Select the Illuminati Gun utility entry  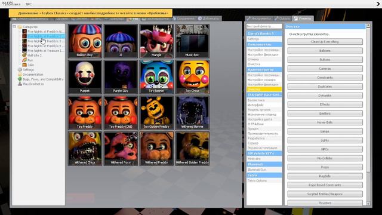(x=264, y=170)
